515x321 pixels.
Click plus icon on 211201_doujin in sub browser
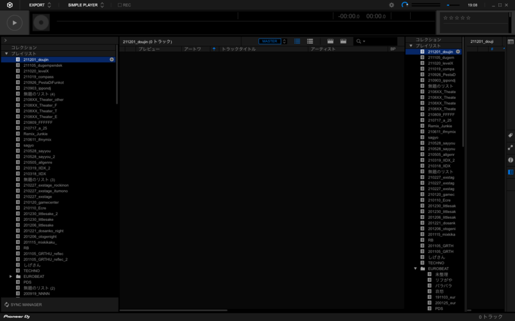[x=458, y=52]
